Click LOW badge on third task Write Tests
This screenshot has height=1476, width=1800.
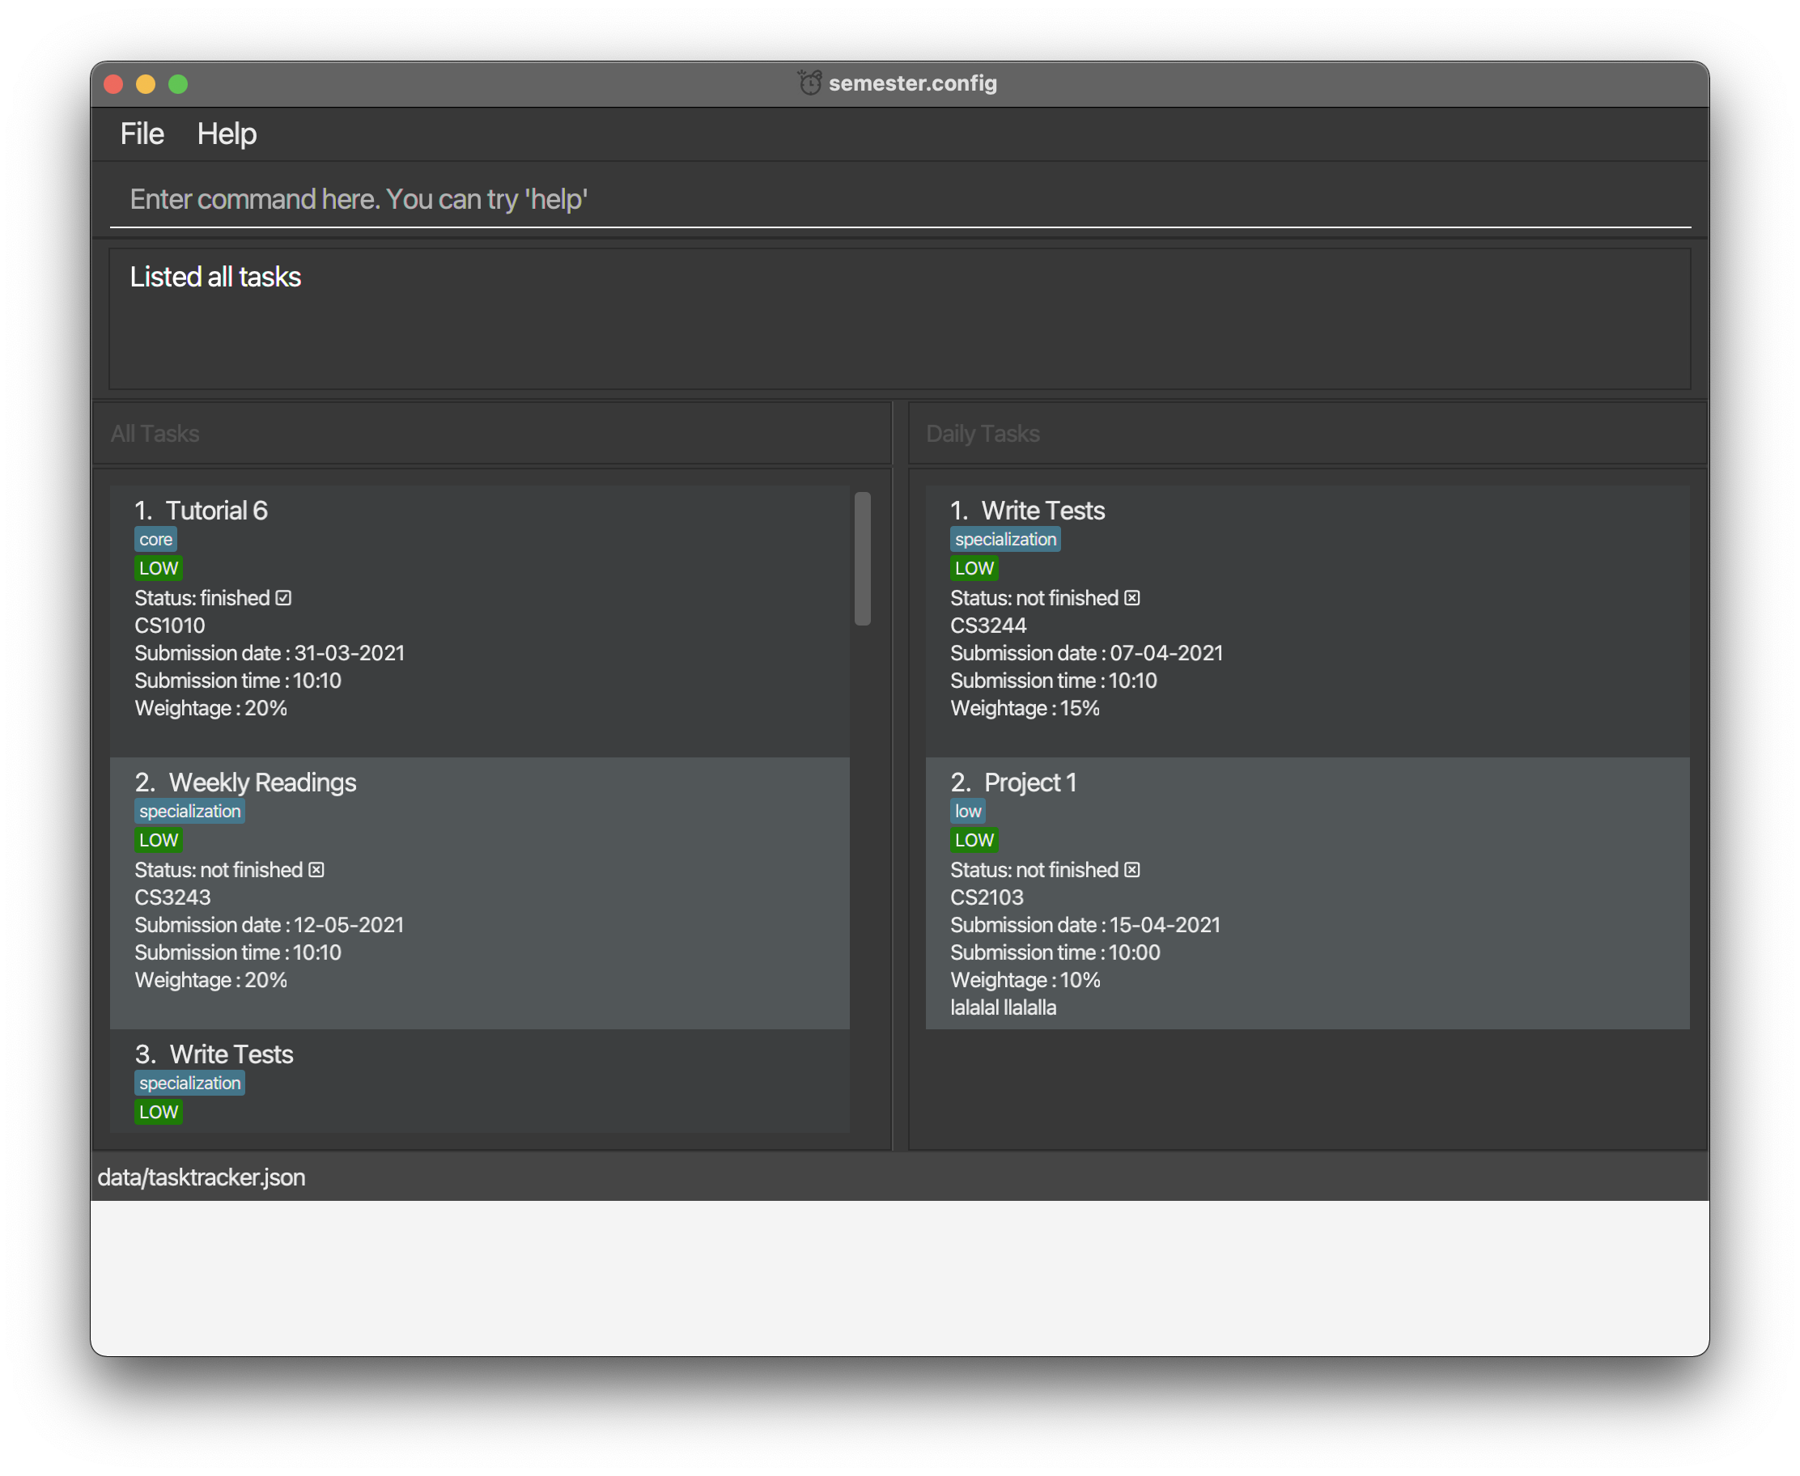coord(158,1112)
